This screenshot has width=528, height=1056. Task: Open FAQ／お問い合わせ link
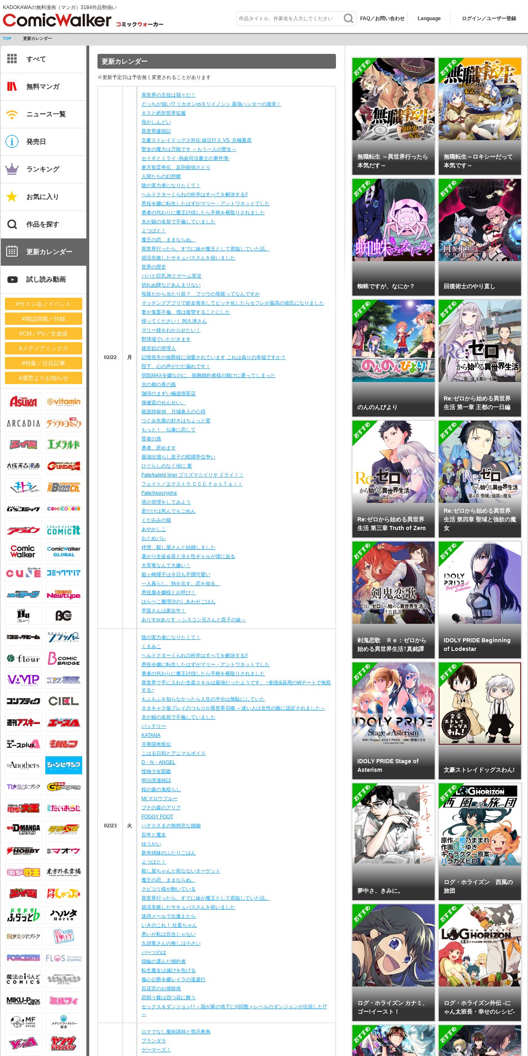point(382,19)
